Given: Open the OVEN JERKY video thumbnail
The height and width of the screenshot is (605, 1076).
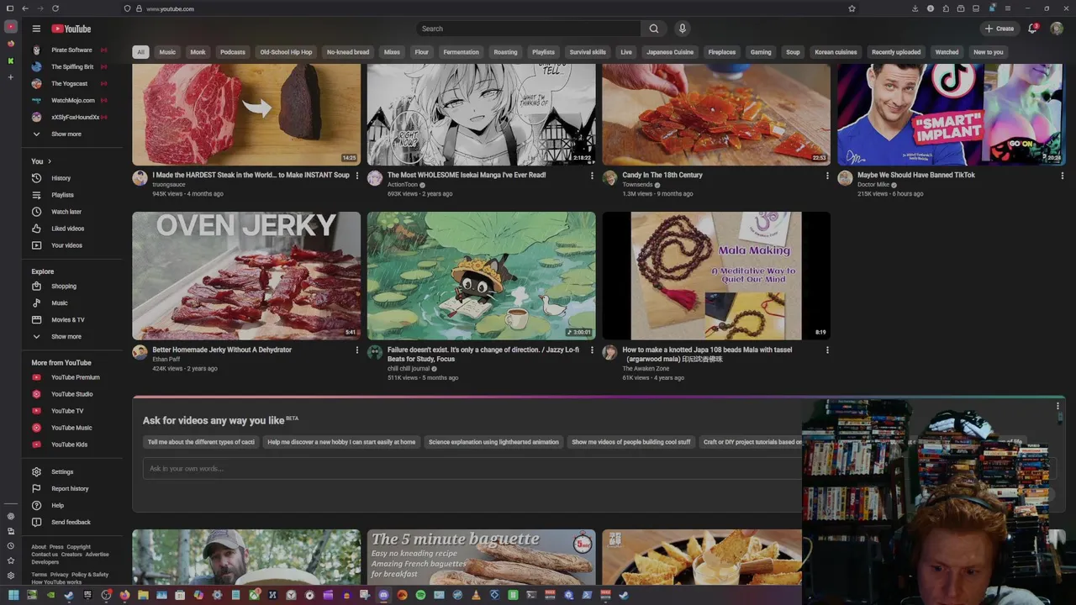Looking at the screenshot, I should tap(246, 276).
